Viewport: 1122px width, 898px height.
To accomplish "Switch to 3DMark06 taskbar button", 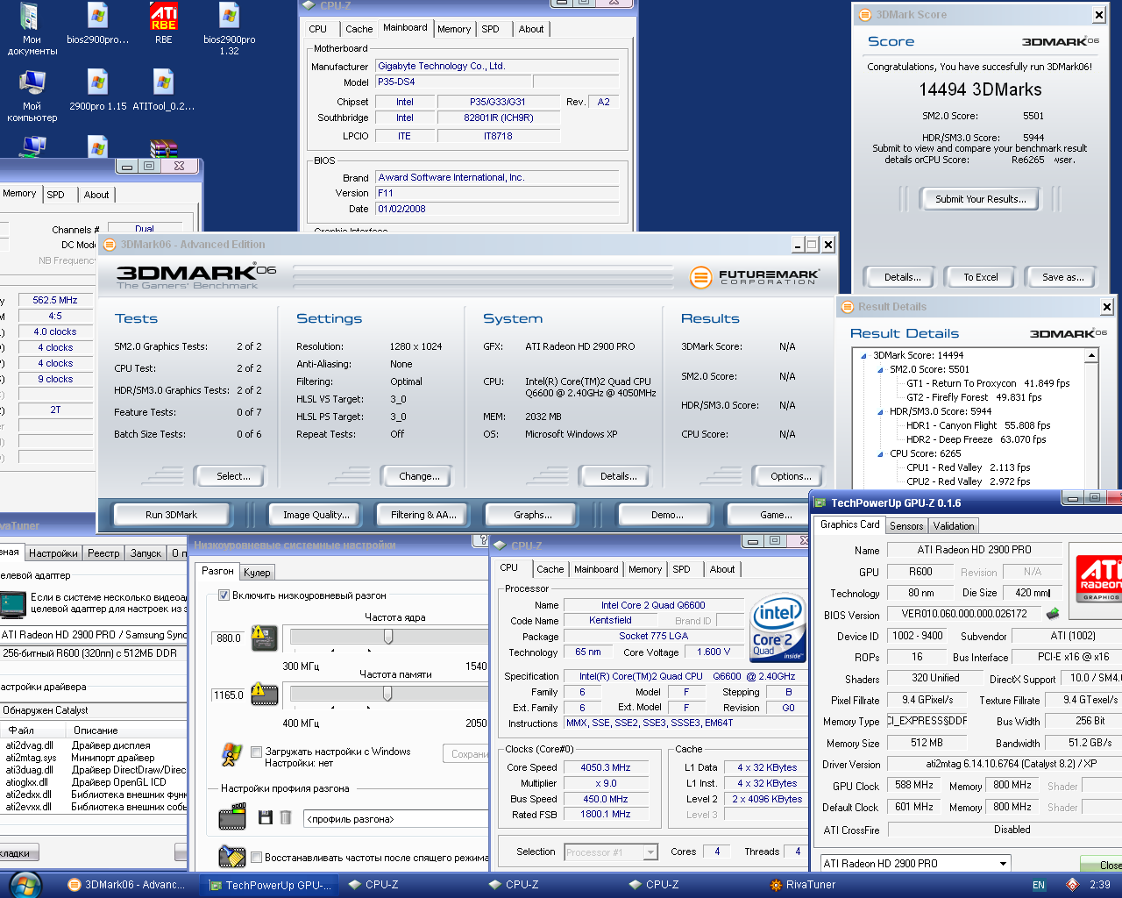I will pos(131,885).
